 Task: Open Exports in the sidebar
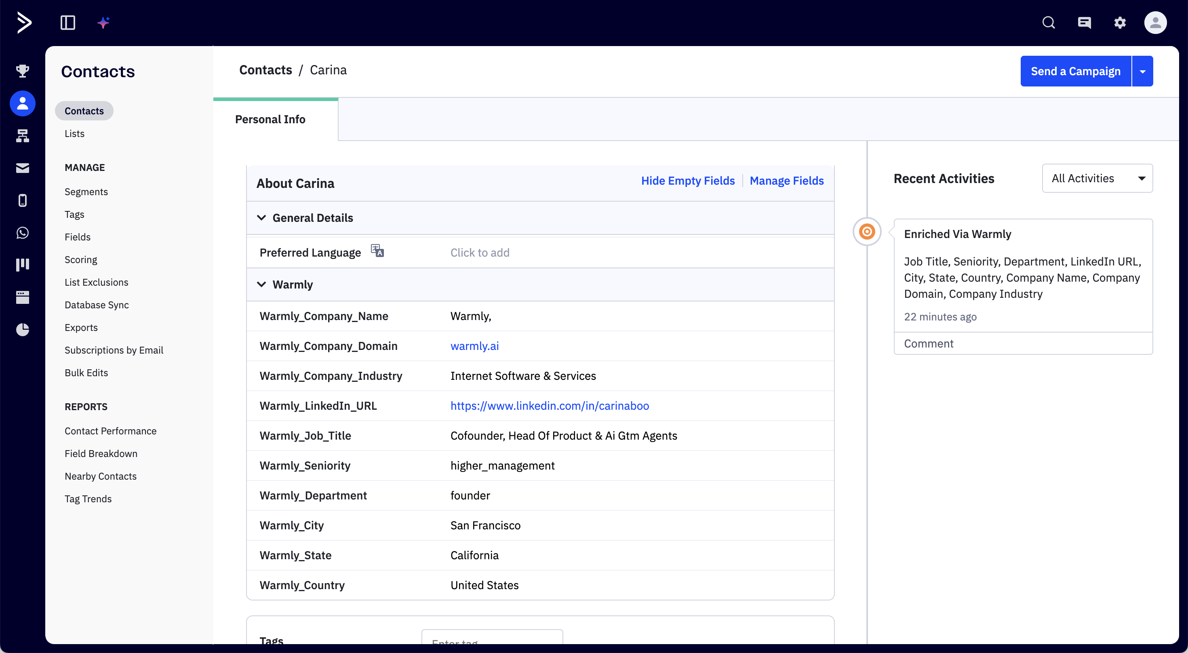[x=81, y=327]
